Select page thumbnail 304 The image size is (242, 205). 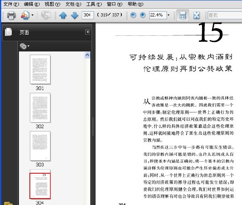[x=40, y=184]
